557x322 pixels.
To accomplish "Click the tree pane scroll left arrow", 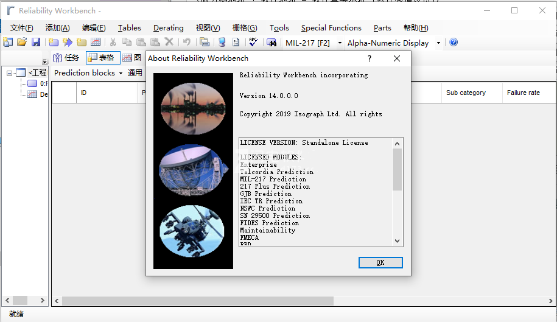I will point(7,300).
